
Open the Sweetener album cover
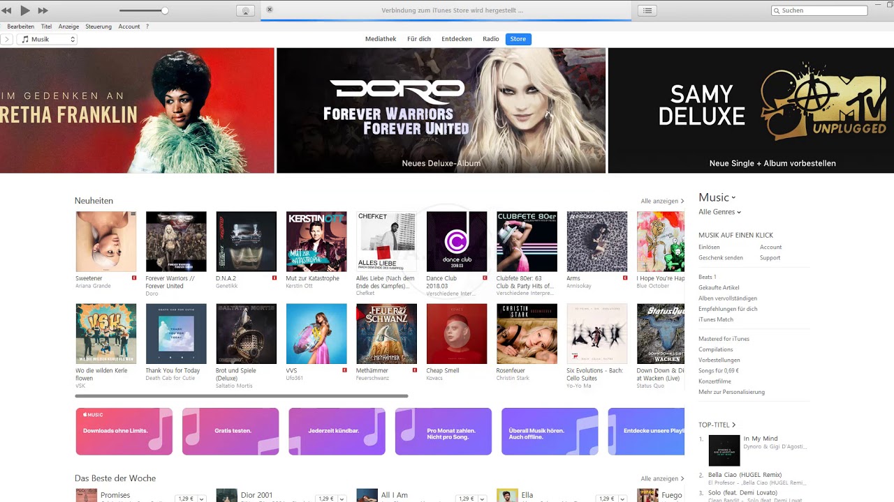point(106,241)
